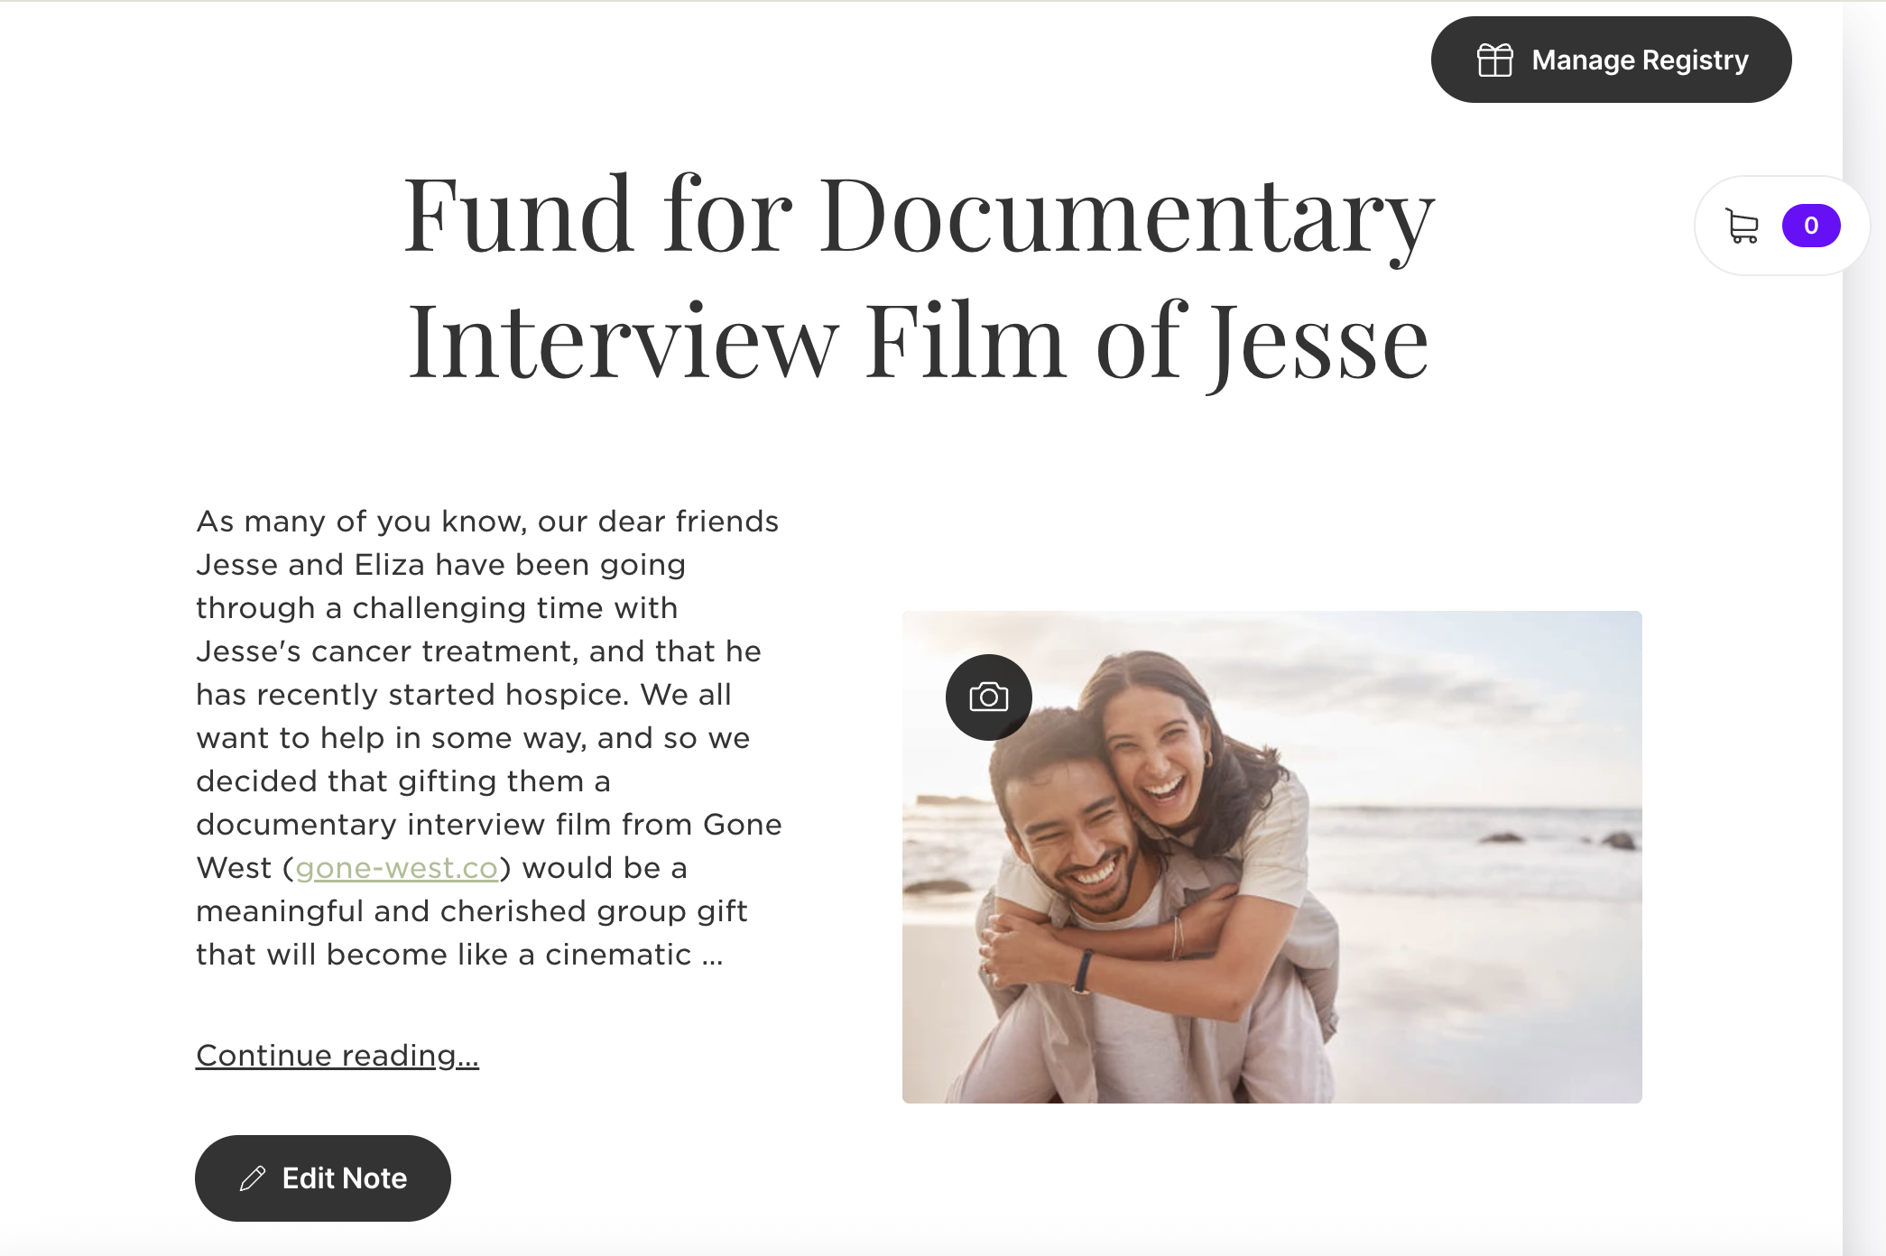Click the Edit Note button label
Image resolution: width=1886 pixels, height=1256 pixels.
[x=345, y=1178]
